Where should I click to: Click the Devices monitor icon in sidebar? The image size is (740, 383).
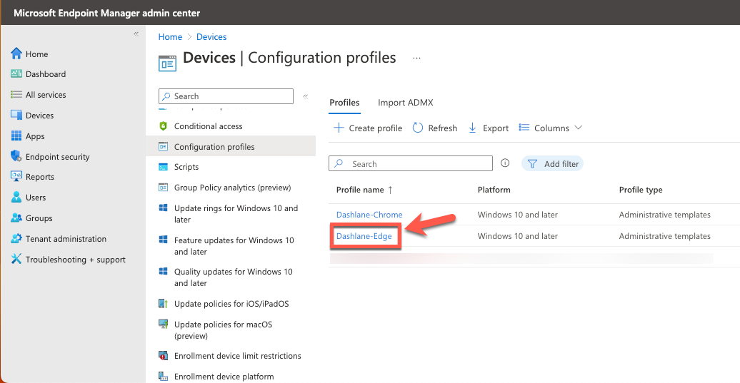(16, 115)
